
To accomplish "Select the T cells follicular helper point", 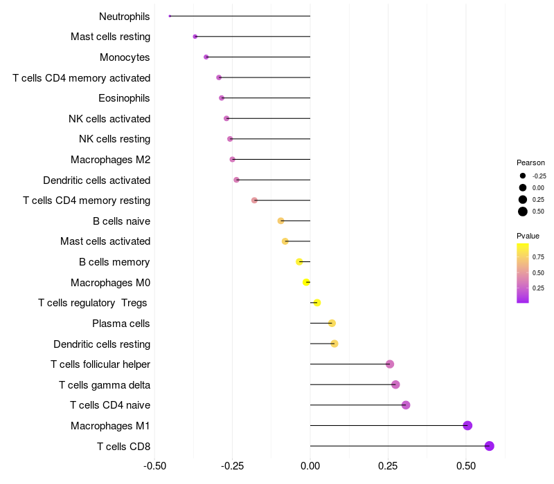I will [x=390, y=364].
